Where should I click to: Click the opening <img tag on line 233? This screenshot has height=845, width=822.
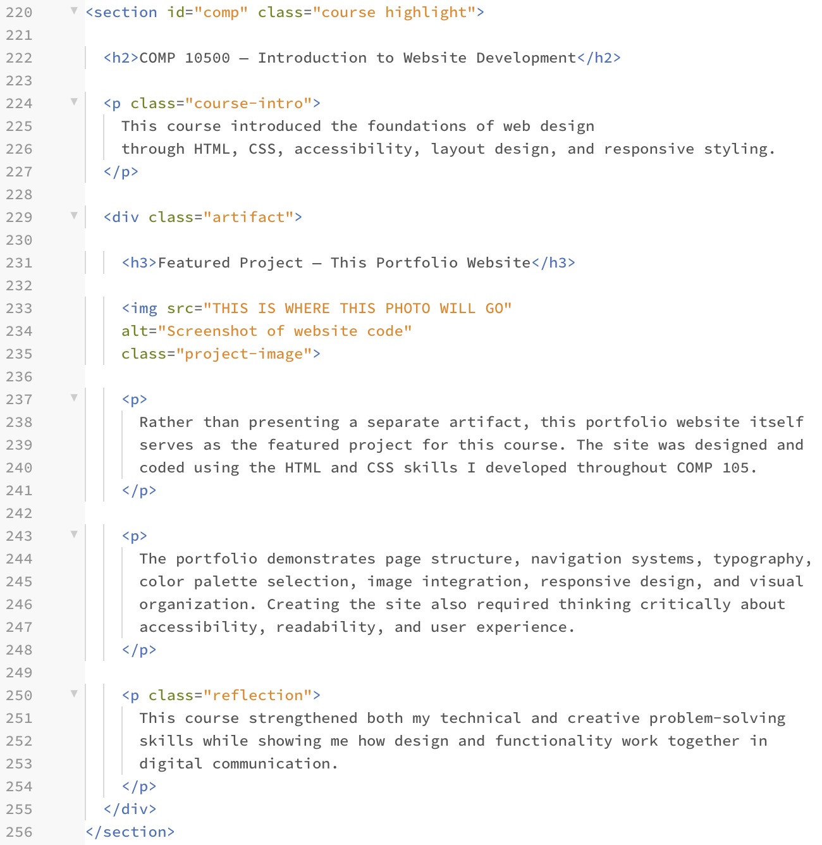(139, 309)
